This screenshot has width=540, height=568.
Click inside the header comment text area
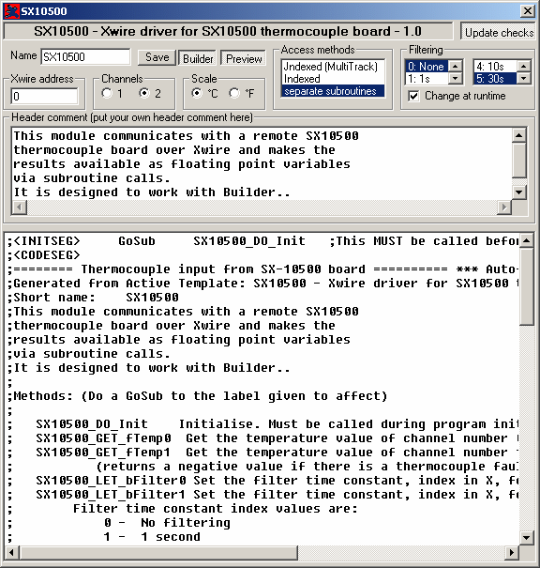pos(262,163)
